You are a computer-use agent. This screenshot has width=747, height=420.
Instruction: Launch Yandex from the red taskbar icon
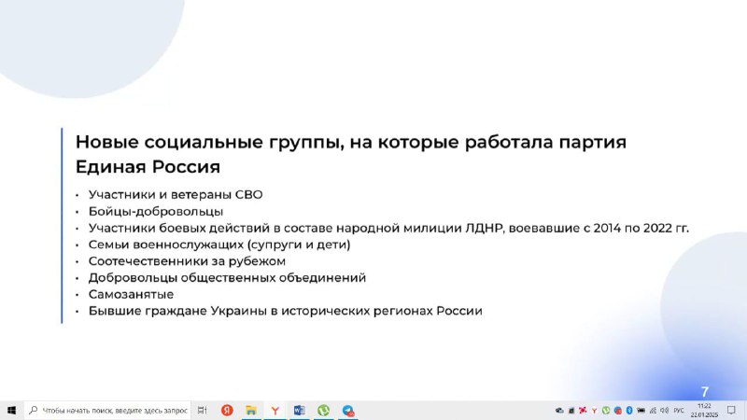[x=227, y=410]
